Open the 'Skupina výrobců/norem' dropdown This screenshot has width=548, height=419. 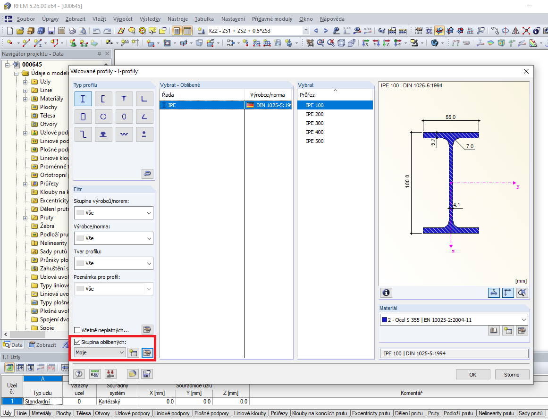pos(114,213)
